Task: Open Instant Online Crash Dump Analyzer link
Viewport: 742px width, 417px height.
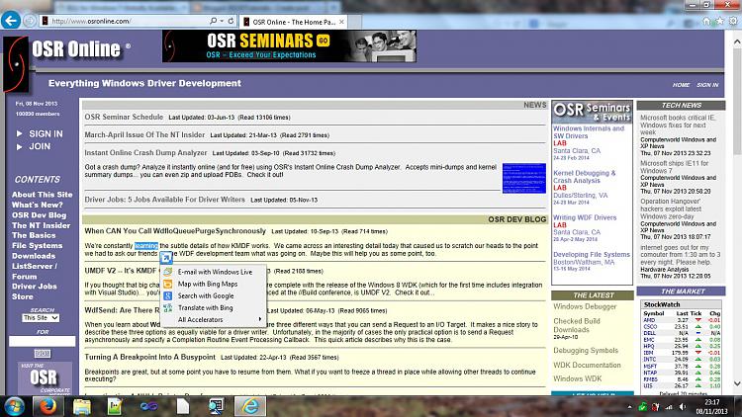Action: 145,153
